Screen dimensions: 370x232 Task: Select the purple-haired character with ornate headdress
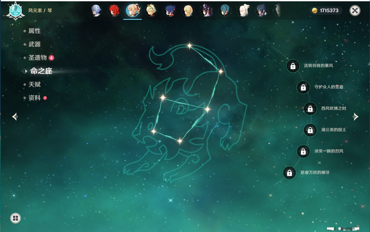point(207,11)
